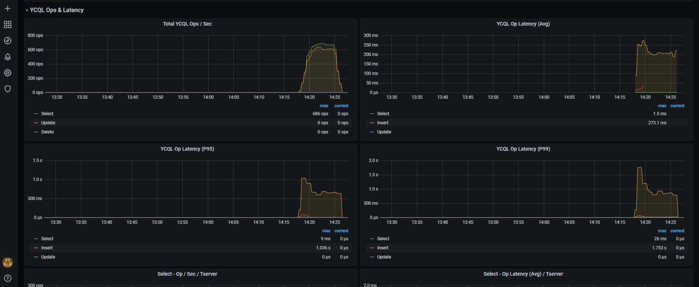Open Select - Op / Sec / Tserver panel menu
Screen dimensions: 699x287
(x=187, y=274)
